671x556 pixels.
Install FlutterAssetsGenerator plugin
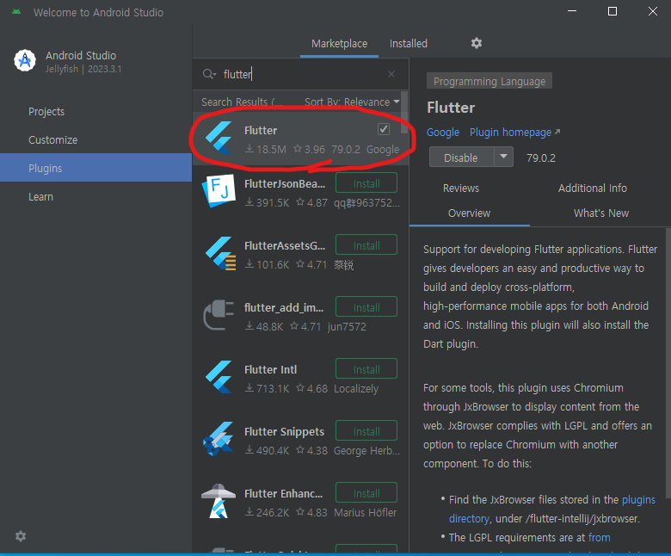[x=366, y=245]
